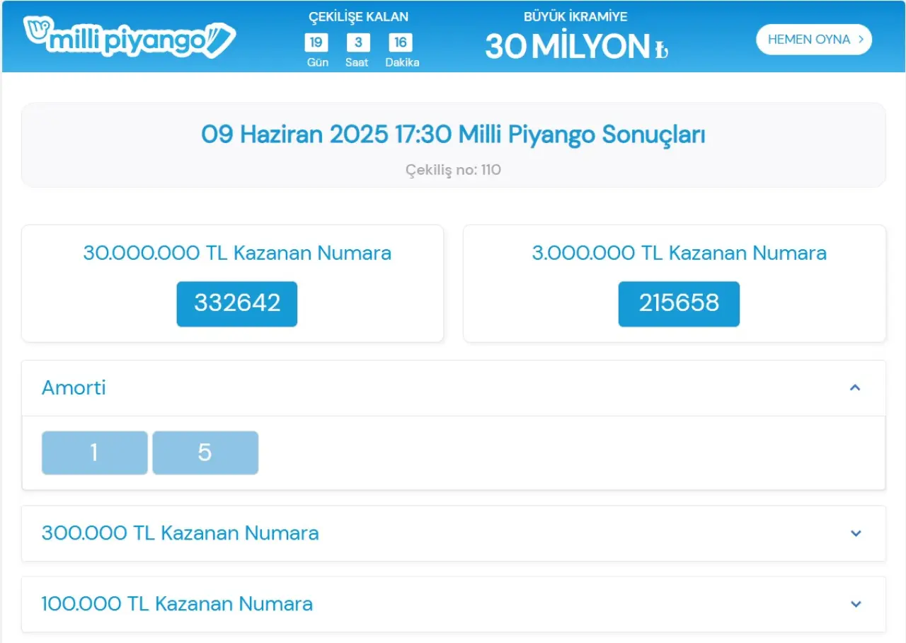The image size is (906, 643).
Task: Click the 16 Dakika countdown box
Action: (x=401, y=42)
